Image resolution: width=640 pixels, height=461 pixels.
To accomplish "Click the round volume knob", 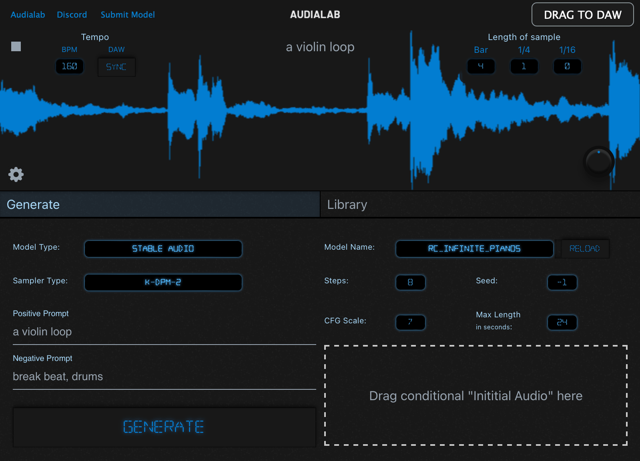I will (598, 161).
